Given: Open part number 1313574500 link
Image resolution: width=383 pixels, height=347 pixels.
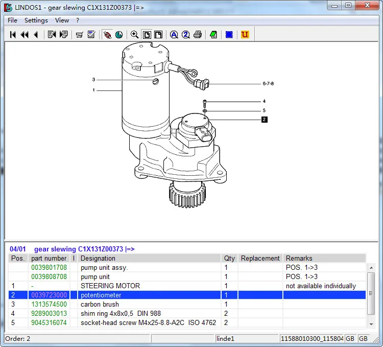Looking at the screenshot, I should coord(49,304).
